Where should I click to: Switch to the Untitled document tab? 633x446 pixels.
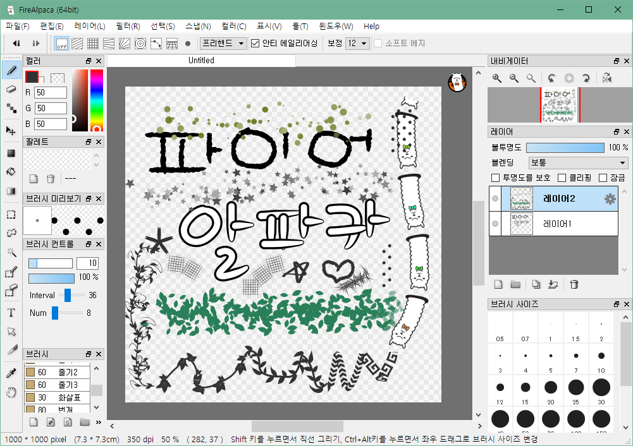[x=202, y=61]
